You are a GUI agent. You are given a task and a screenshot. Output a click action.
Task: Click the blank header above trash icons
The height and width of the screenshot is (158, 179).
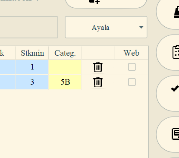tap(98, 53)
